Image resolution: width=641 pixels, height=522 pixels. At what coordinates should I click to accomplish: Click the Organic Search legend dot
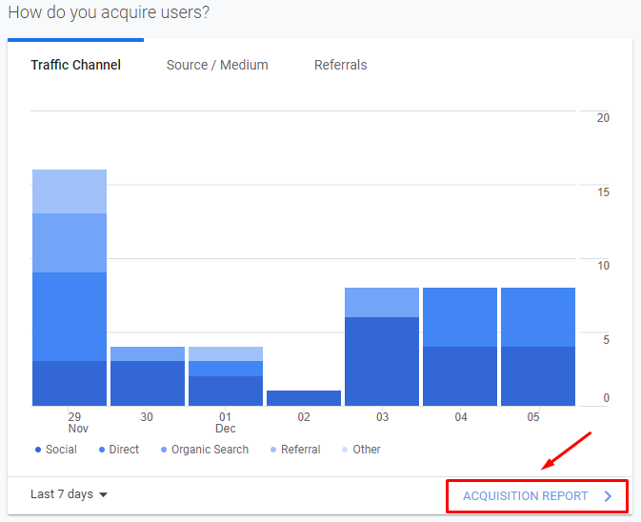pyautogui.click(x=164, y=450)
